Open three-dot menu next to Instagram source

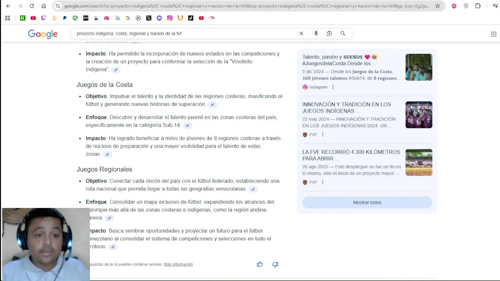333,87
